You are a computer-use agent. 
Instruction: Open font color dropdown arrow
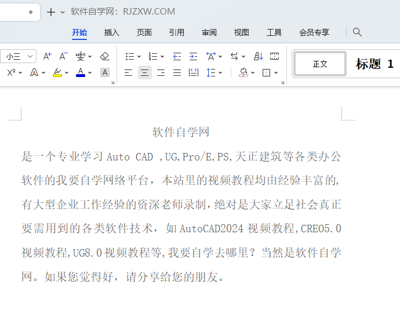[x=90, y=73]
